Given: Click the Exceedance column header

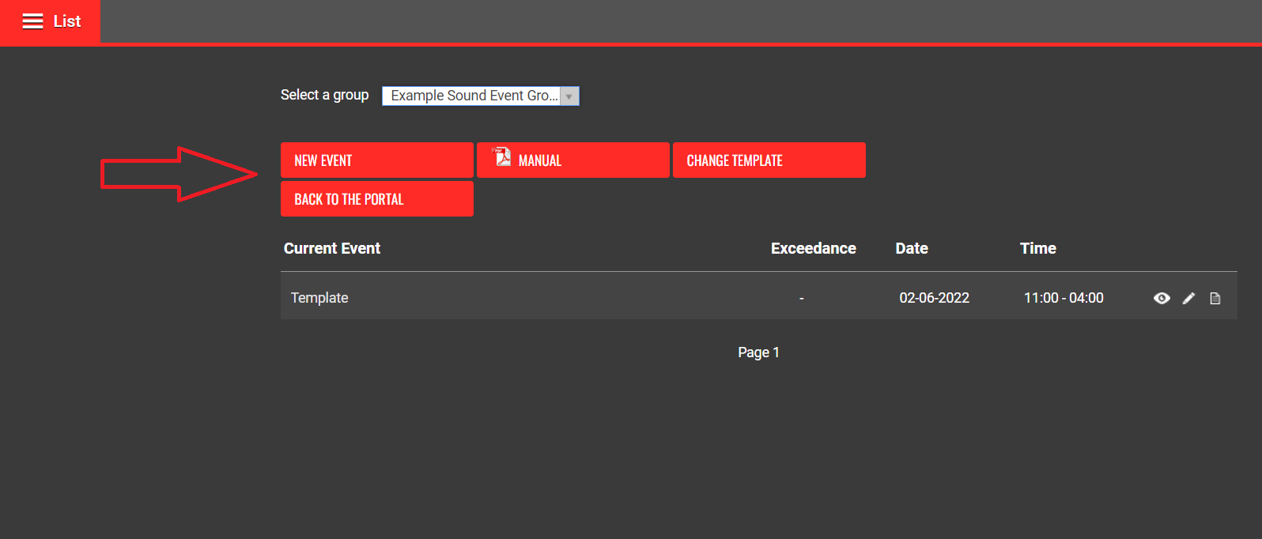Looking at the screenshot, I should (814, 248).
